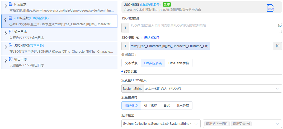Click the {x} variable icon in JSON数据源 field

pos(280,26)
